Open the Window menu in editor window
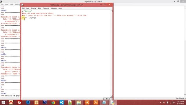186x105 pixels. click(53, 8)
